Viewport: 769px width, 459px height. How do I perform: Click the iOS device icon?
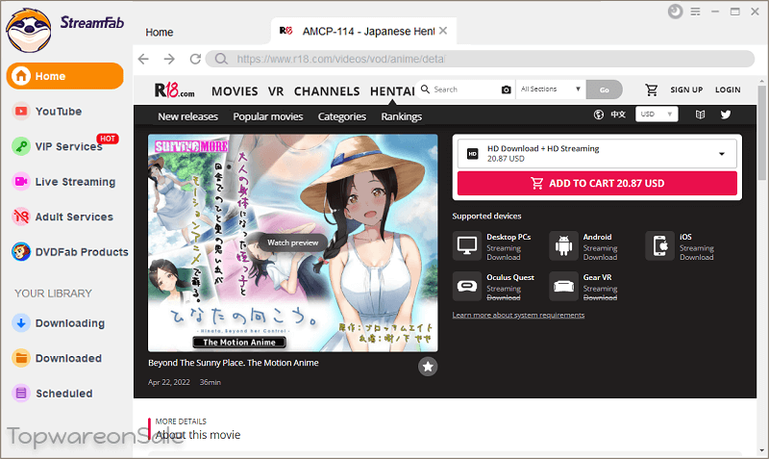click(x=659, y=245)
